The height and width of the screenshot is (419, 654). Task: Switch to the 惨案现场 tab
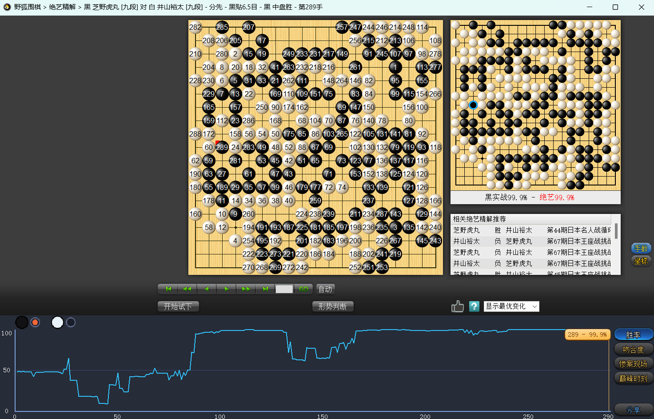(x=633, y=364)
